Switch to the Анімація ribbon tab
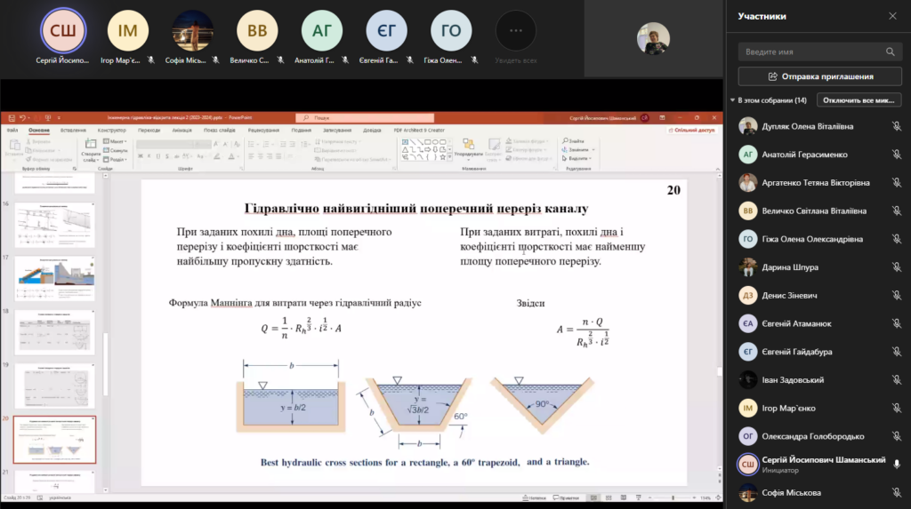The width and height of the screenshot is (911, 509). tap(181, 130)
